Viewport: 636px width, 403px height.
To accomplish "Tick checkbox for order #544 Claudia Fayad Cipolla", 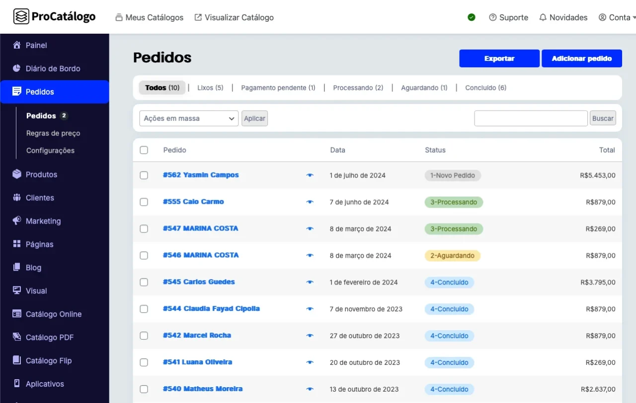I will (x=144, y=309).
